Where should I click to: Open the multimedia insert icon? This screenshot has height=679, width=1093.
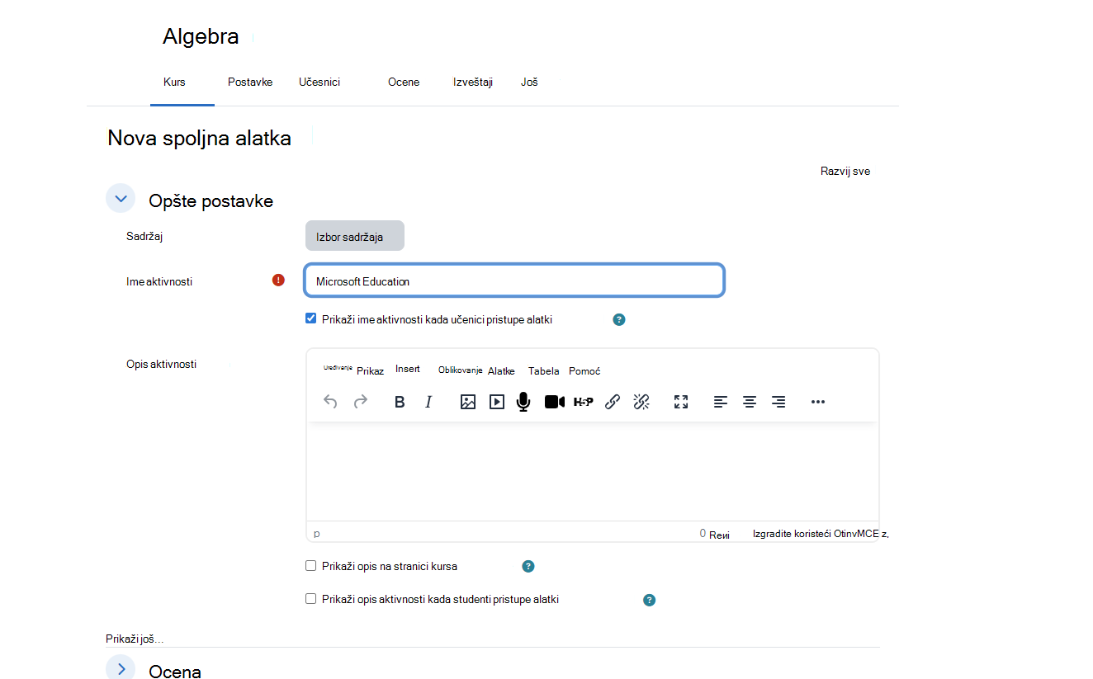click(x=496, y=402)
